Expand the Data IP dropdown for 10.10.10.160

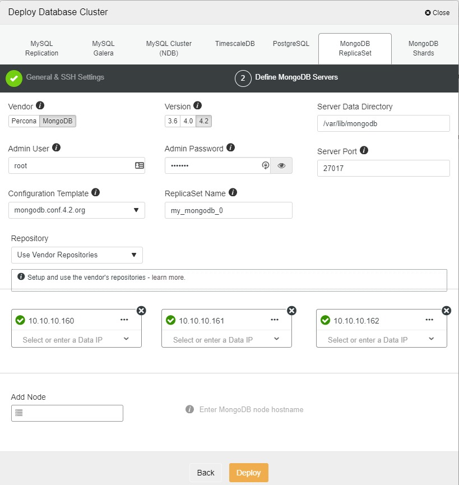[x=126, y=339]
